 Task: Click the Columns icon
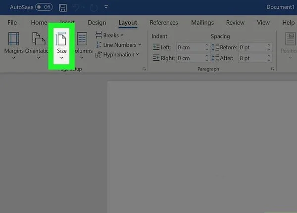click(x=82, y=39)
